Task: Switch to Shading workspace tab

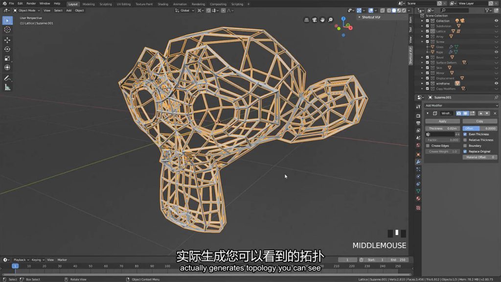Action: tap(162, 4)
